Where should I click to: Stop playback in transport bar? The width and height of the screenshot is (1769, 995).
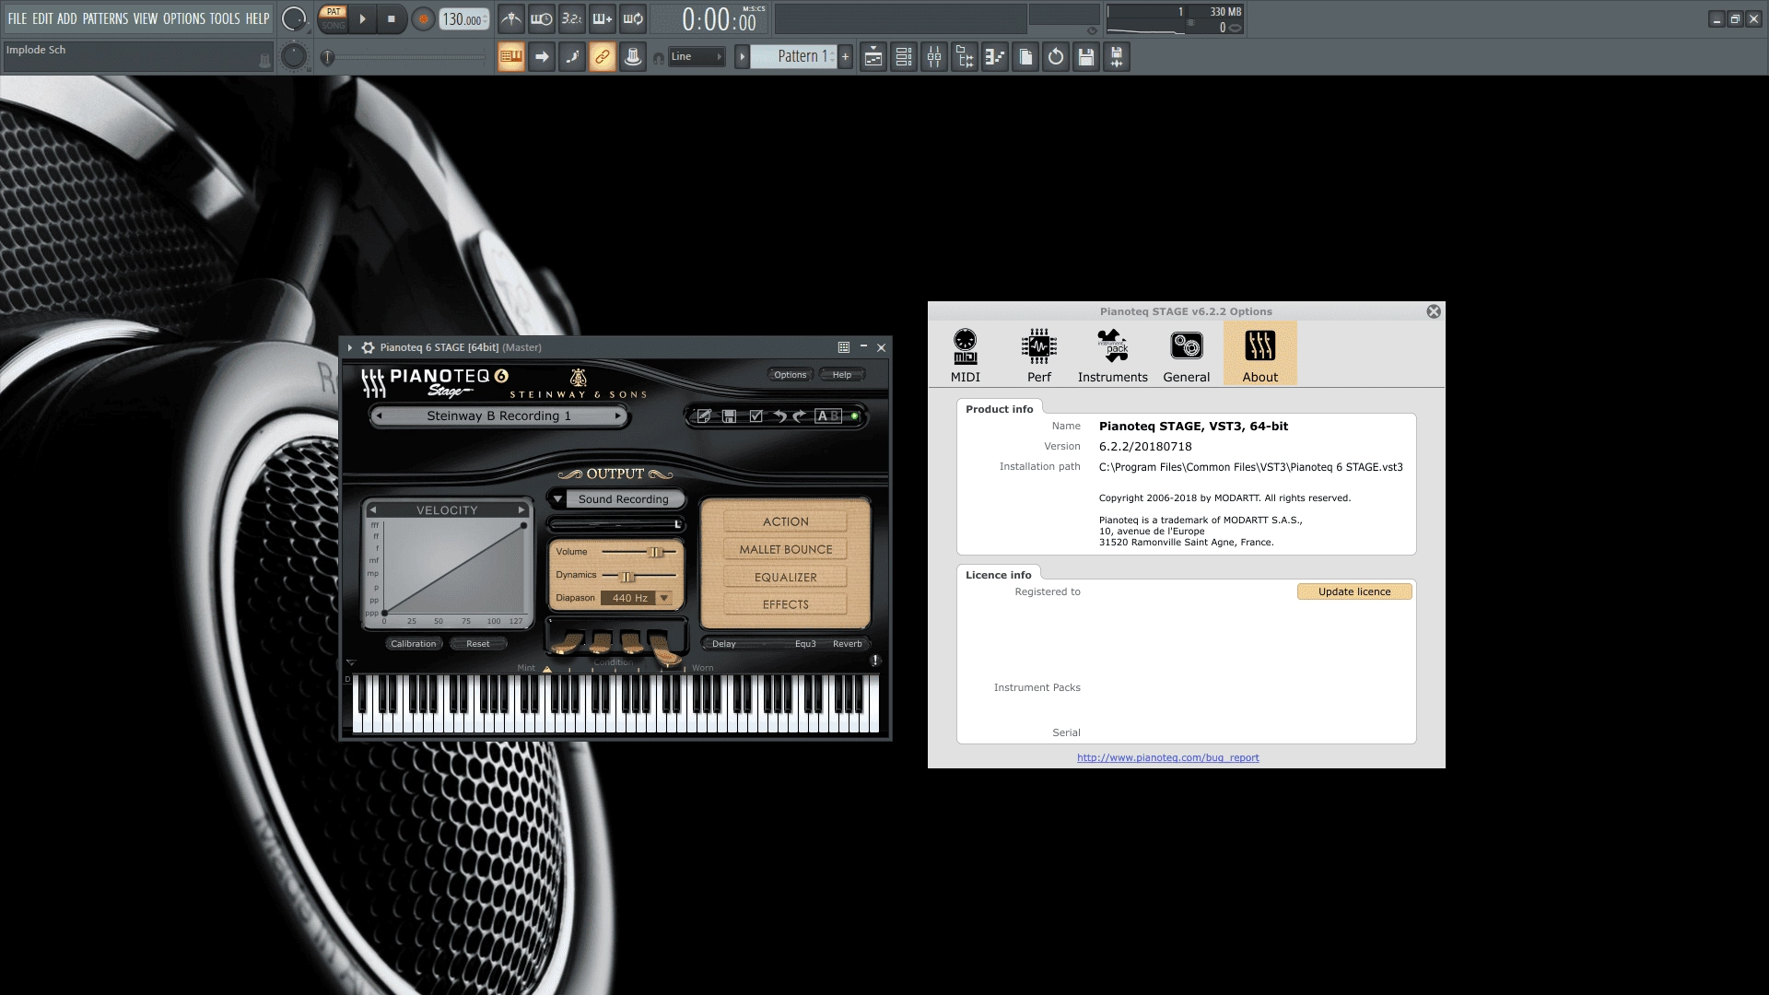(x=391, y=18)
